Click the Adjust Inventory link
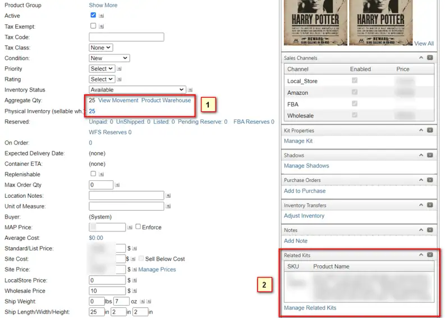 pyautogui.click(x=304, y=216)
